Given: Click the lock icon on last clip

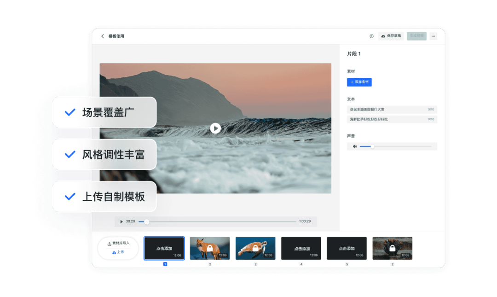Looking at the screenshot, I should 393,249.
